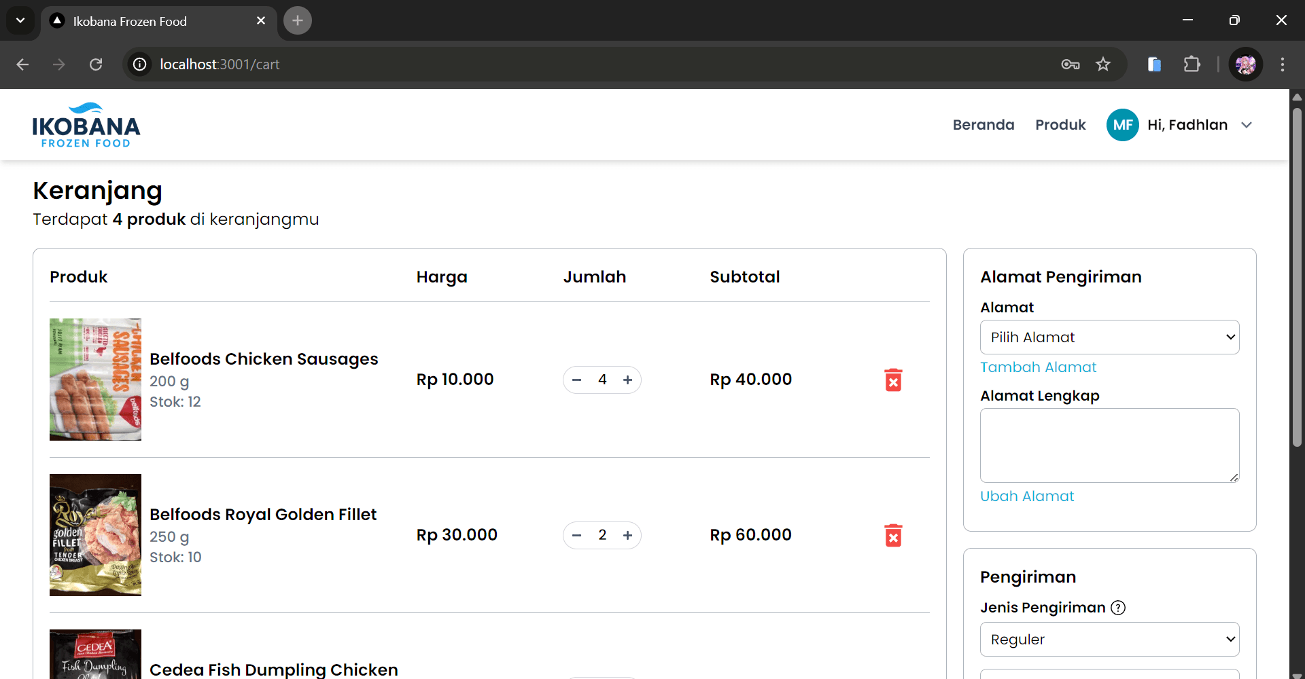Decrease Royal Golden Fillet quantity
This screenshot has height=679, width=1305.
pos(577,536)
